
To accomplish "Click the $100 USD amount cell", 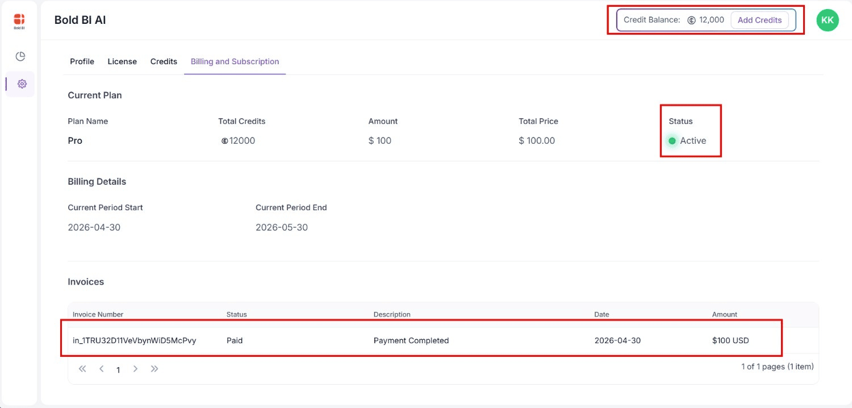I will (x=730, y=340).
